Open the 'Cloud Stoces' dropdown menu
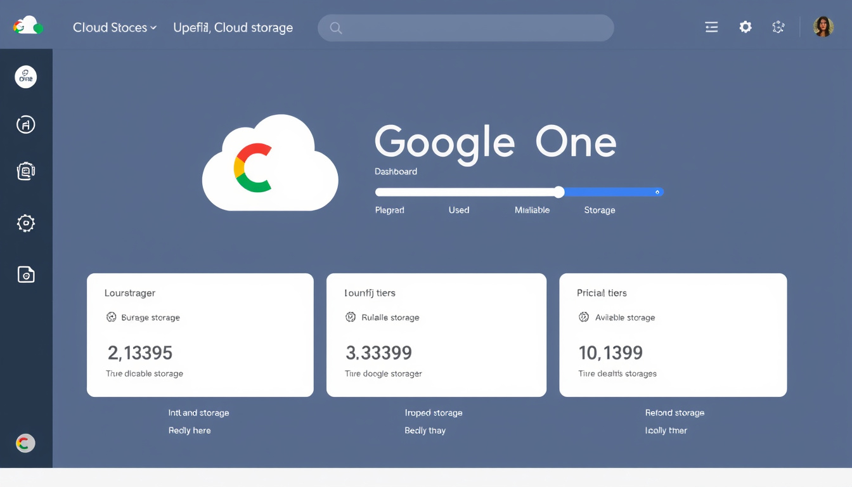The width and height of the screenshot is (852, 487). [x=115, y=28]
